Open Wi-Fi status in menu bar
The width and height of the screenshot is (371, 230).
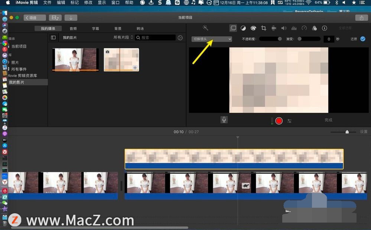coord(308,3)
